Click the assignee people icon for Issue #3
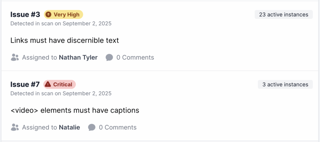This screenshot has height=142, width=320. pyautogui.click(x=15, y=57)
